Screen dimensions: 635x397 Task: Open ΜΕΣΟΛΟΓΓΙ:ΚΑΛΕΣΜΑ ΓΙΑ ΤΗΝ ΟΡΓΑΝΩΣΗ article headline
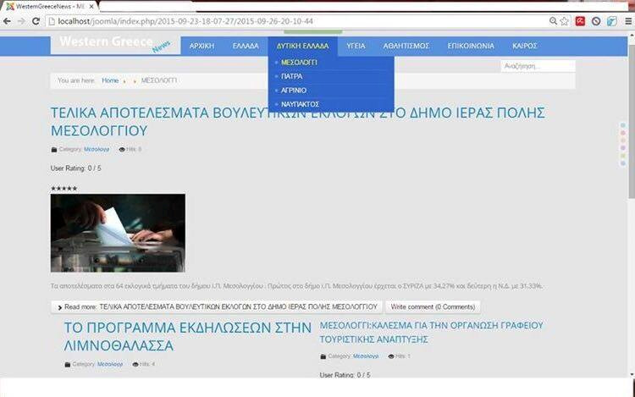(x=431, y=333)
